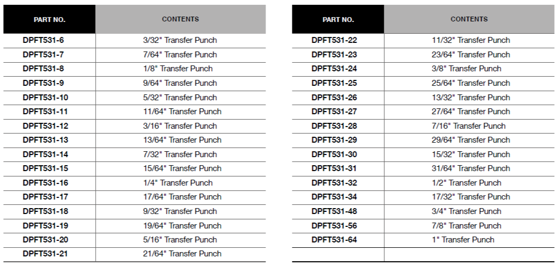This screenshot has height=265, width=559.
Task: Select part number DPFT531-6
Action: [x=44, y=40]
